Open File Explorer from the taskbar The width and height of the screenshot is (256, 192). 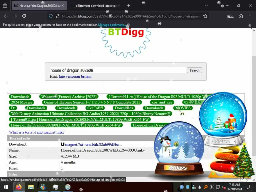tap(31, 187)
